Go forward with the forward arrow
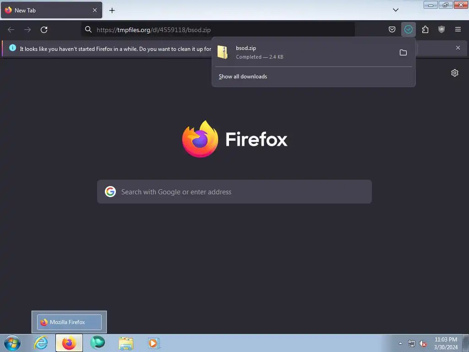The width and height of the screenshot is (469, 352). (x=27, y=30)
